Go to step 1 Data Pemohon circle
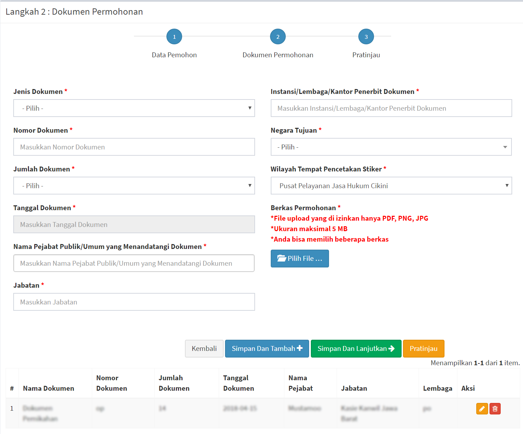 (174, 37)
